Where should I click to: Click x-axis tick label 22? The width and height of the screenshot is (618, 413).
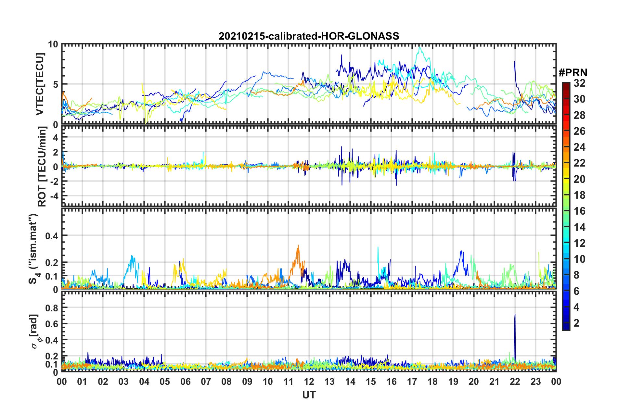(x=515, y=382)
